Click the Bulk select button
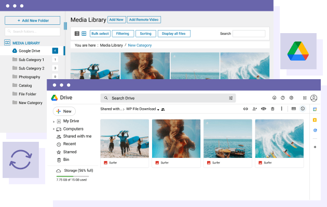Image resolution: width=327 pixels, height=207 pixels. click(x=100, y=34)
